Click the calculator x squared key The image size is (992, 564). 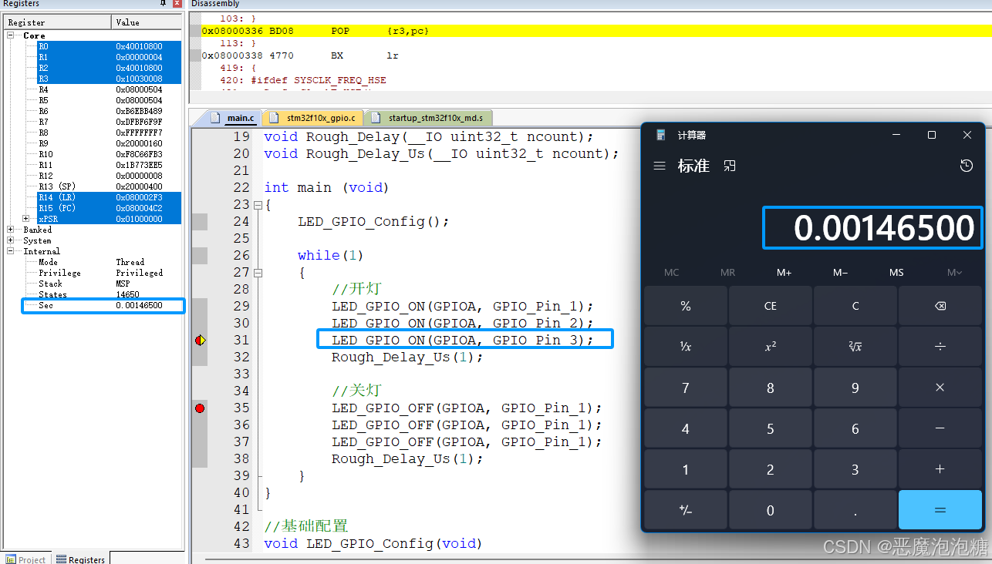tap(770, 347)
